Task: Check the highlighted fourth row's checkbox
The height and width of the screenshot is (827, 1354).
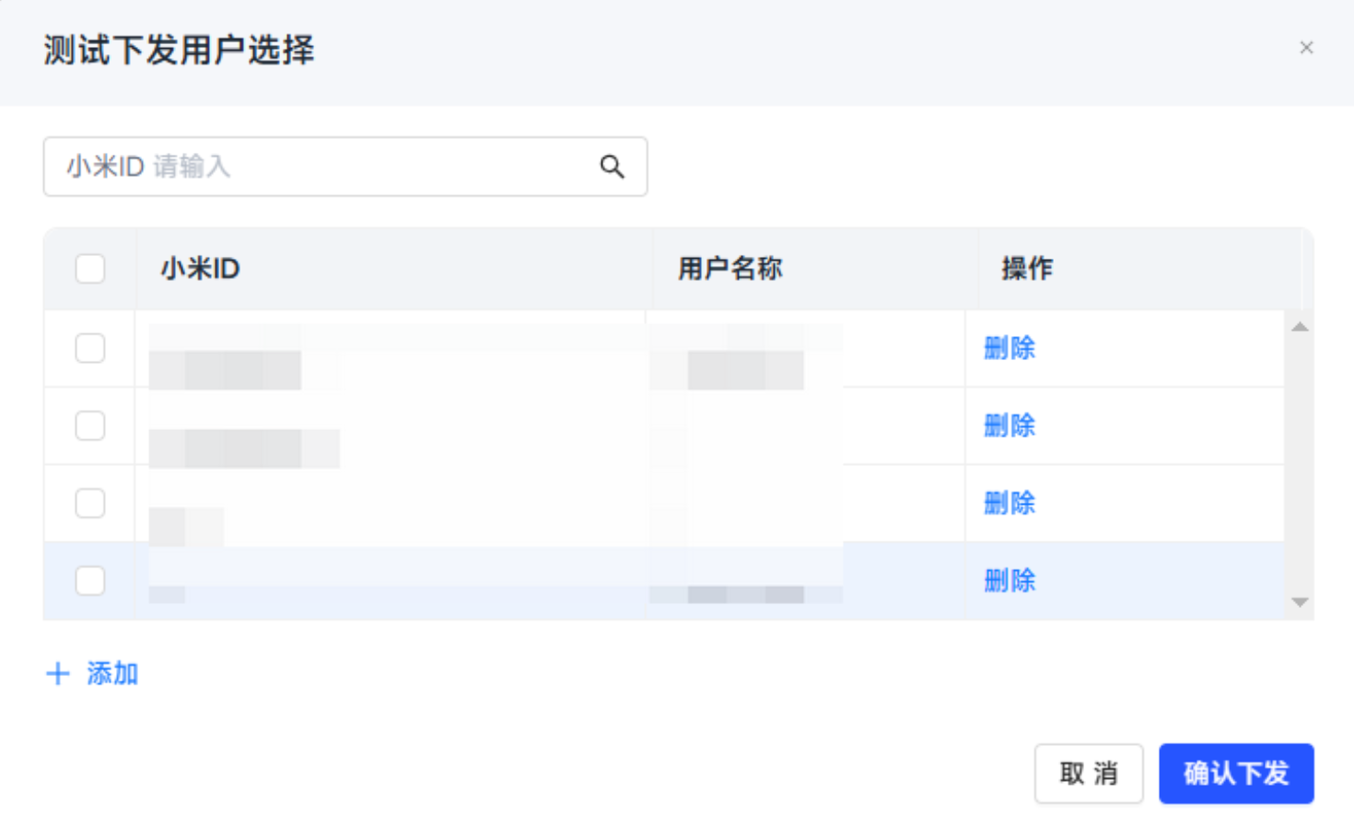Action: coord(90,580)
